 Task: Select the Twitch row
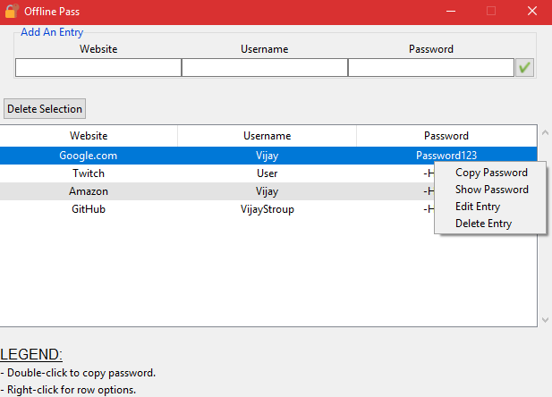(x=217, y=173)
